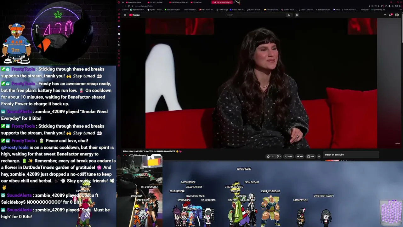
Task: Save the video with the Save button
Action: [x=311, y=156]
